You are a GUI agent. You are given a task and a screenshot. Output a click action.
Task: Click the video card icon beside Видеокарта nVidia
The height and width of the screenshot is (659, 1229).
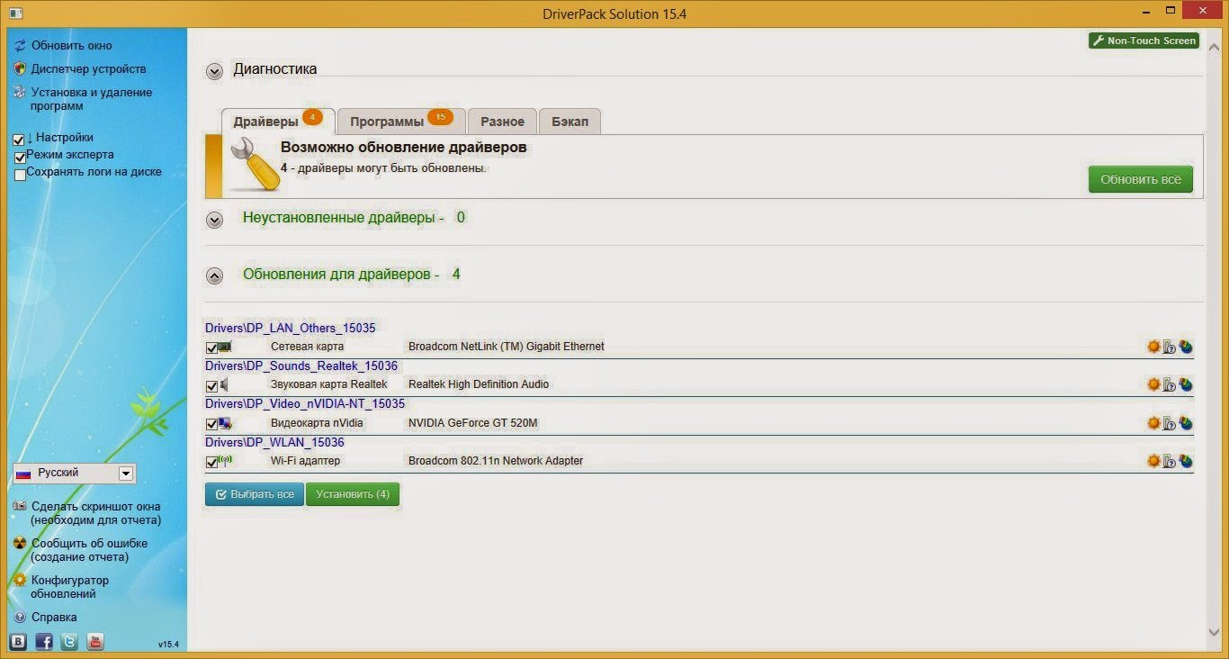[225, 423]
